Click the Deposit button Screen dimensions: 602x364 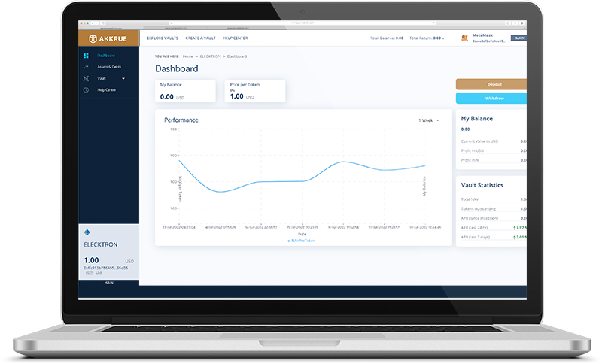[x=491, y=84]
